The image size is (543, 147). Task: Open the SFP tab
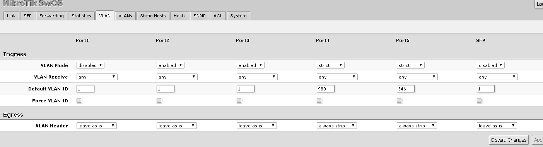tap(28, 16)
